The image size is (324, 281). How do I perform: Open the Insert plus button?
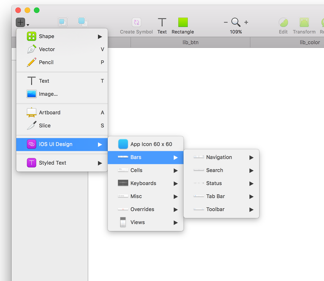(20, 22)
